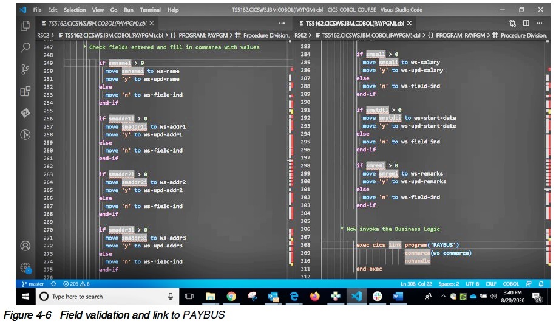Screen dimensions: 556x324
Task: Click Synchronize Changes icon in status bar
Action: pos(54,284)
